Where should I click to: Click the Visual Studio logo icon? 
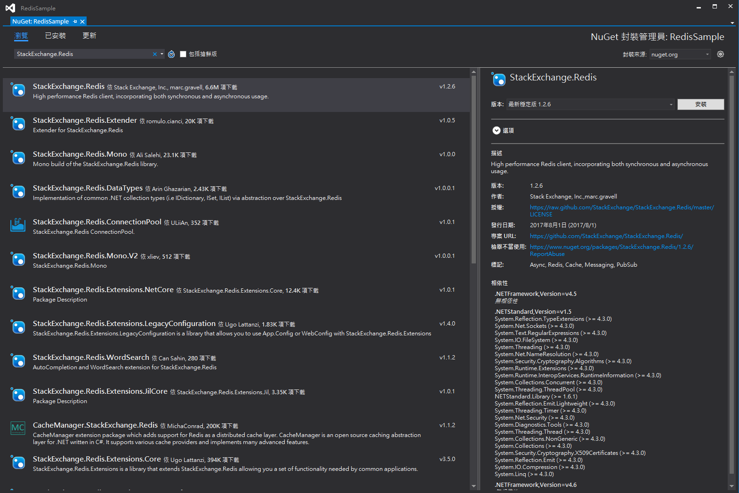(10, 8)
